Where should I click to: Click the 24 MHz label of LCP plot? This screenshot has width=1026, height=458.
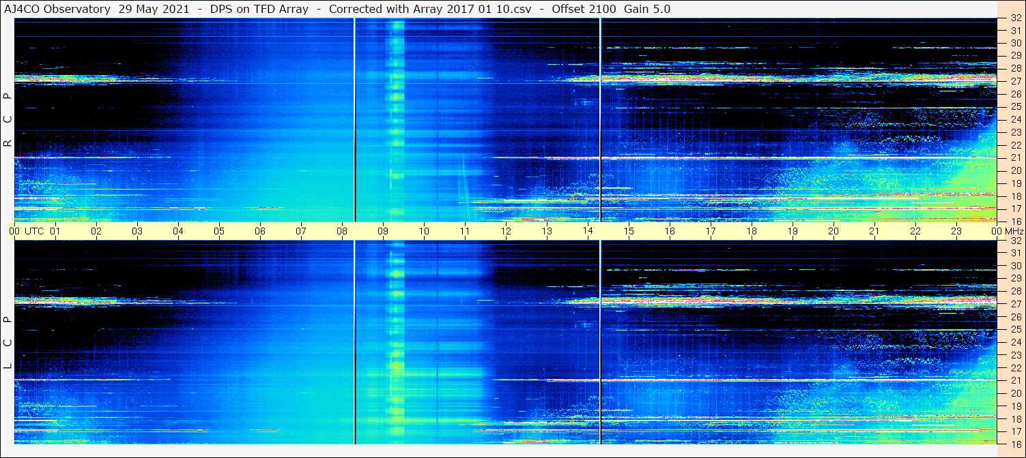[1015, 342]
